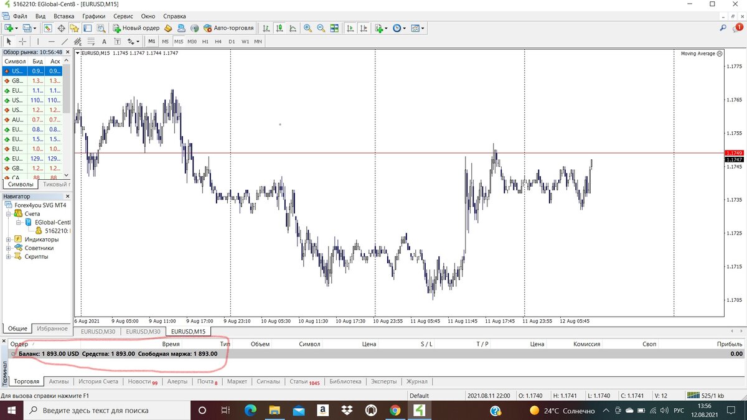The width and height of the screenshot is (747, 420).
Task: Toggle Chart Shift
Action: tap(364, 28)
